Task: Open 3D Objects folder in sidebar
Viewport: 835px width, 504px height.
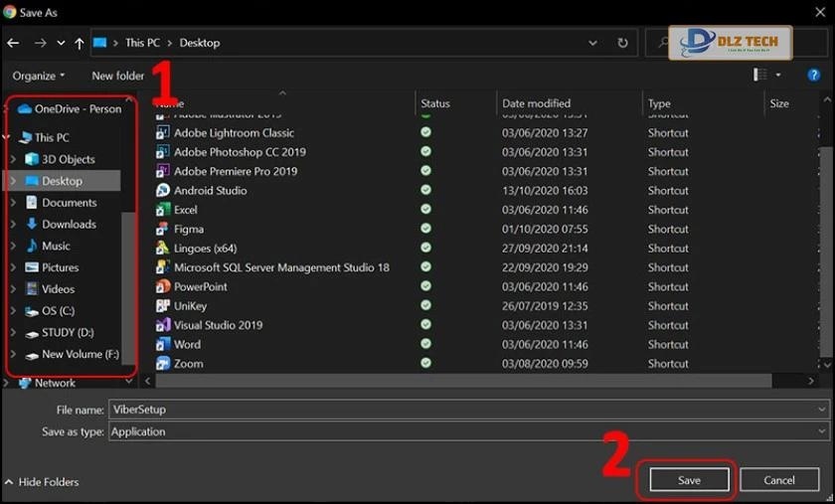Action: point(61,159)
